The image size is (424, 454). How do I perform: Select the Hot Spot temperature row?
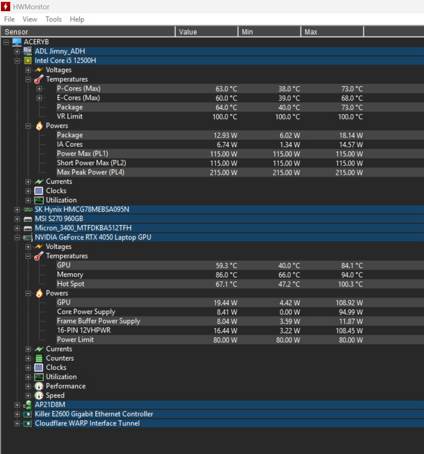(240, 284)
